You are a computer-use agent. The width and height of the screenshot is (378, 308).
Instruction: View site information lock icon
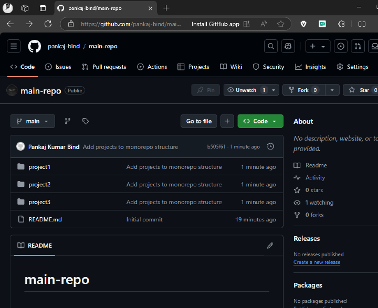(x=71, y=24)
